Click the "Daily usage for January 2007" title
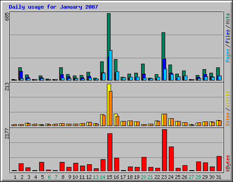Image resolution: width=233 pixels, height=182 pixels. point(53,7)
